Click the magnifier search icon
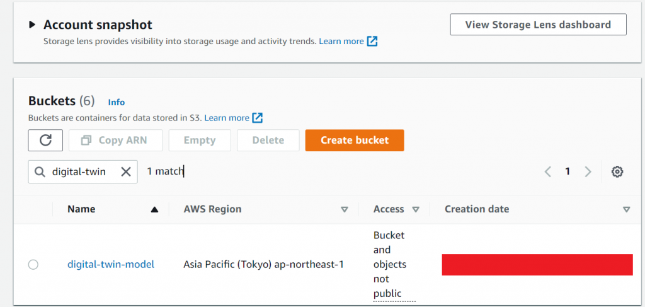Image resolution: width=645 pixels, height=307 pixels. click(x=40, y=171)
